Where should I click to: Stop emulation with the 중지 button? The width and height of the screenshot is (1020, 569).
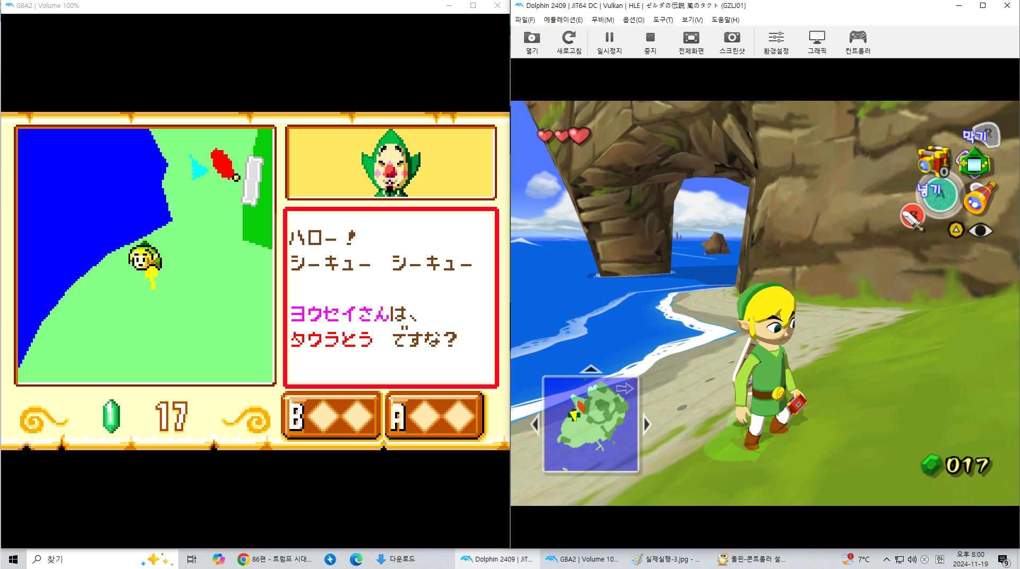tap(650, 42)
